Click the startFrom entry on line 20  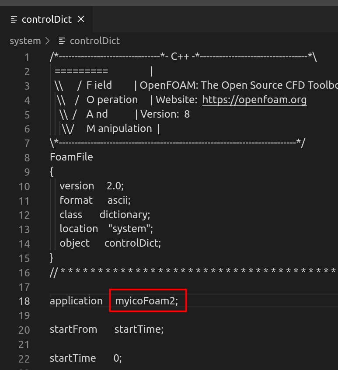tap(73, 329)
